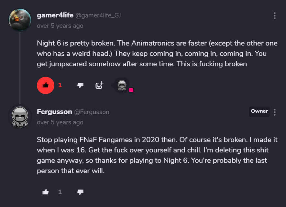Open the @gamer4life_GJ username handle

click(98, 16)
